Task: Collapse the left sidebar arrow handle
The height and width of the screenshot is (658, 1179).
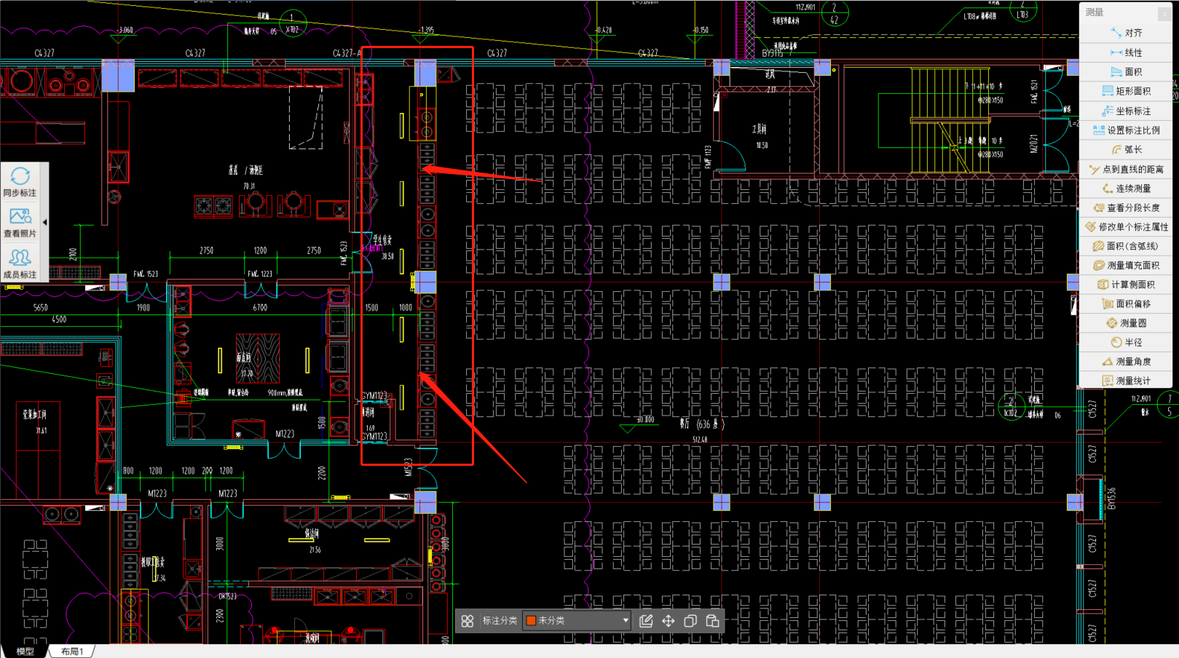Action: click(x=44, y=222)
